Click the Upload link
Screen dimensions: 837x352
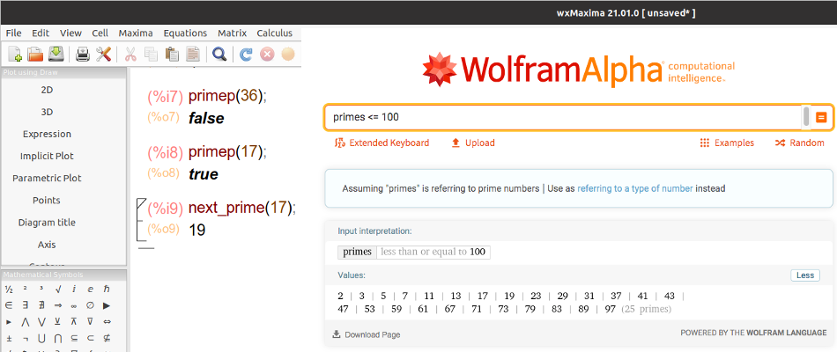(x=473, y=143)
